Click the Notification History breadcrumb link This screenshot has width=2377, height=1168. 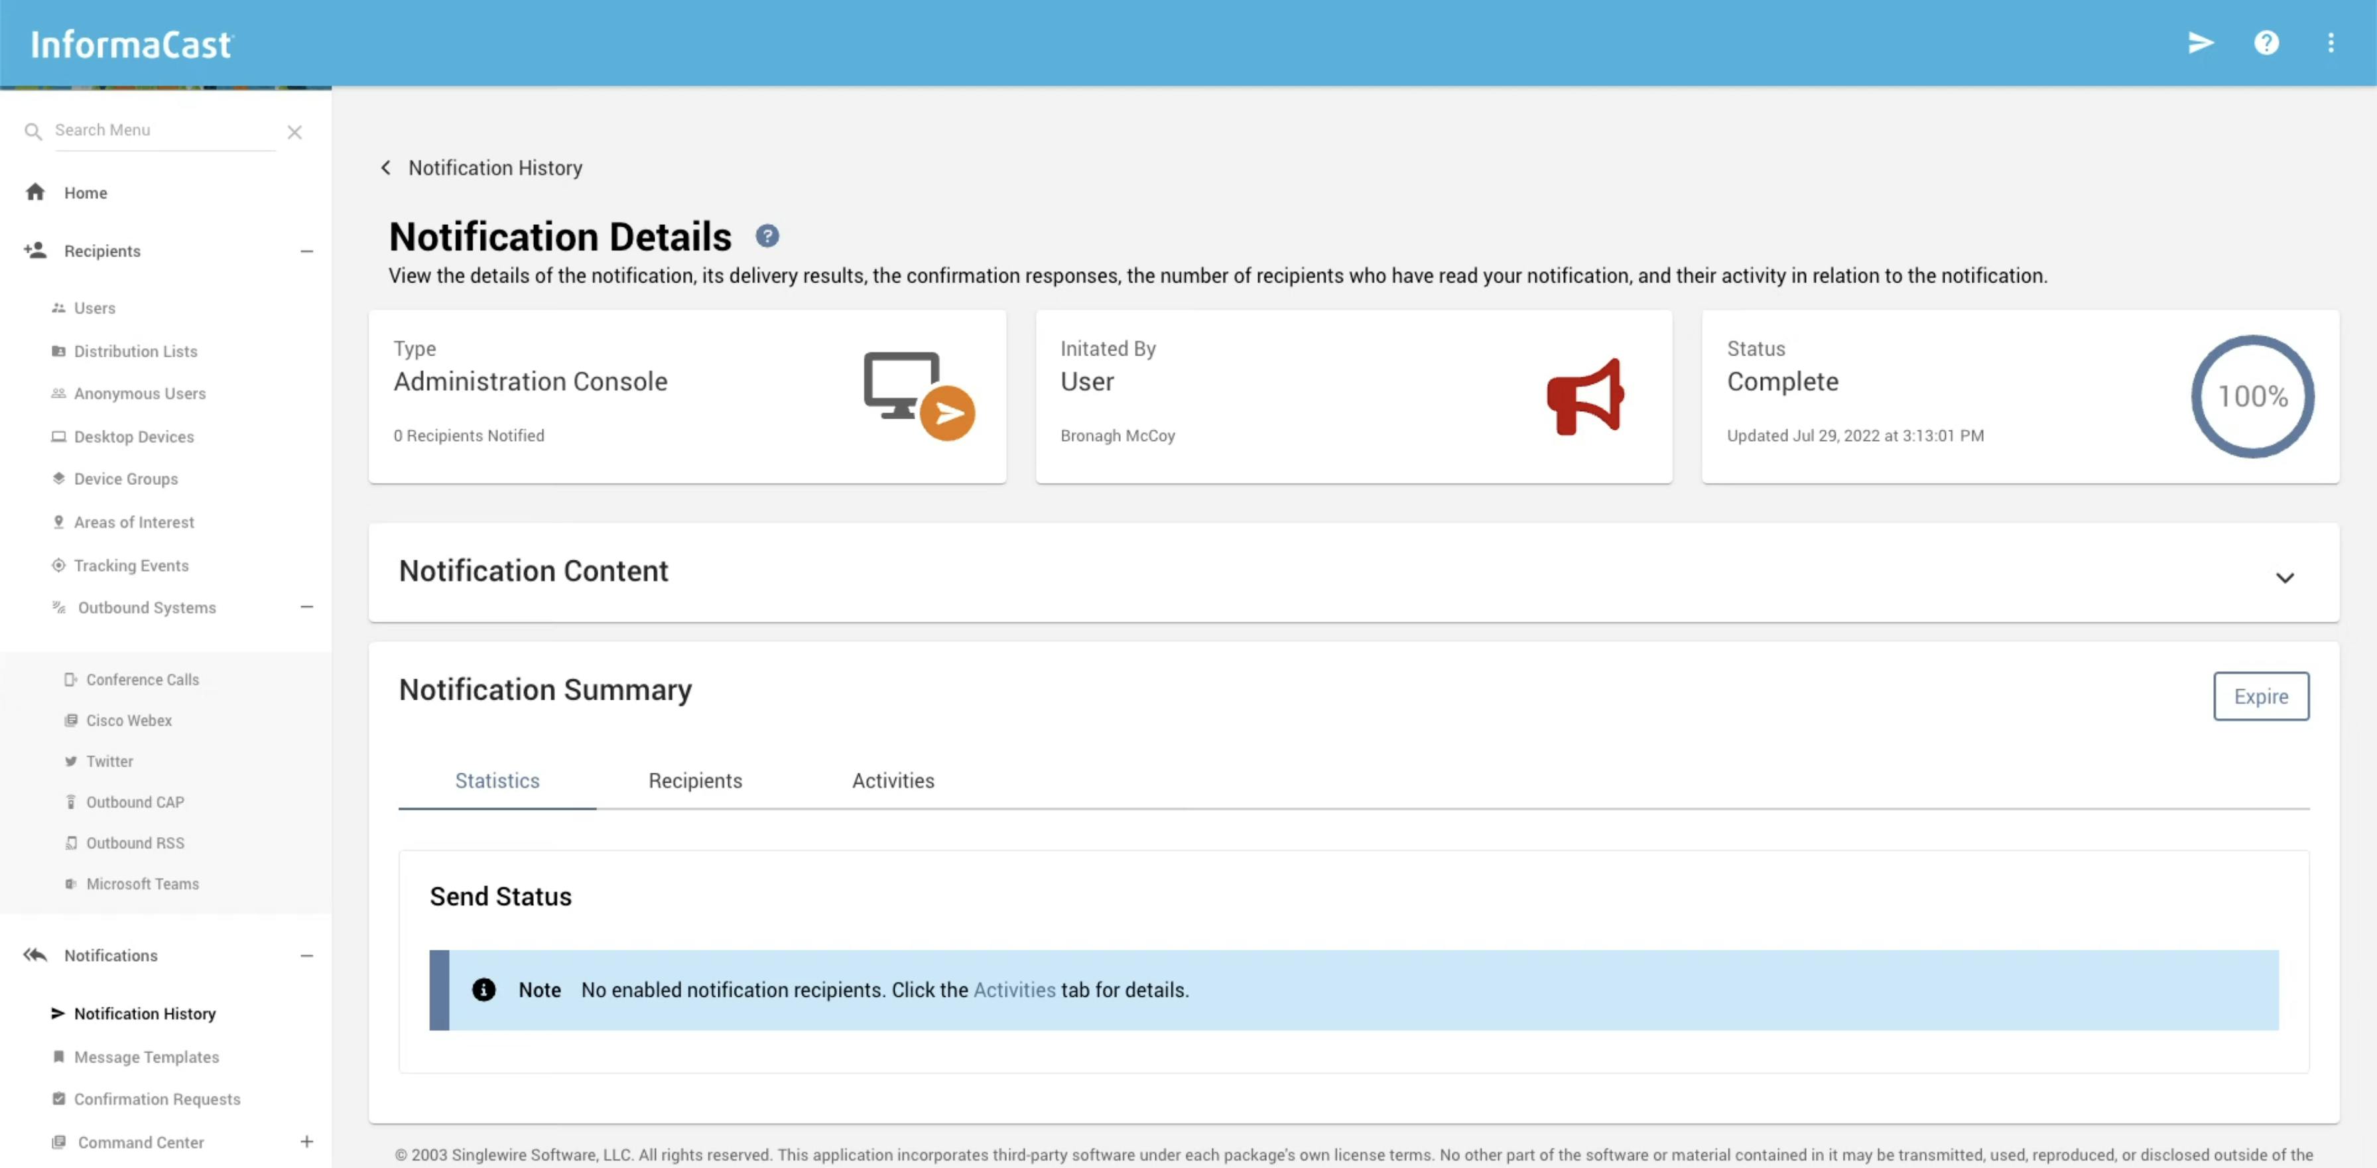point(495,168)
